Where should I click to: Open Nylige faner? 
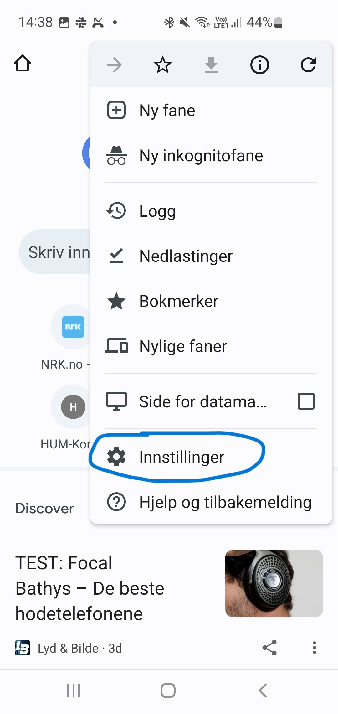(183, 346)
